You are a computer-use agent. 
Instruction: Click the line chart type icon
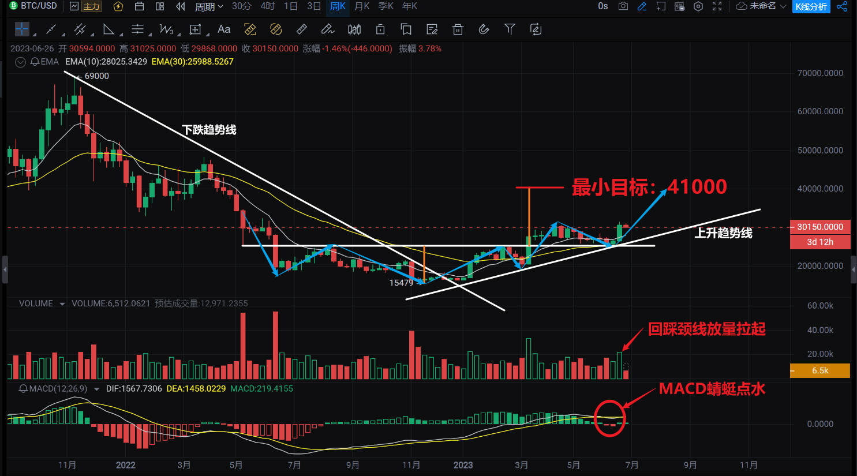pos(74,6)
